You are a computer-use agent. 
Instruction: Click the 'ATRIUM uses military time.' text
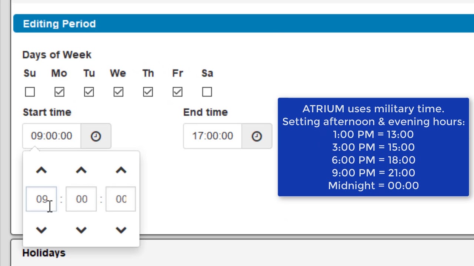tap(373, 109)
